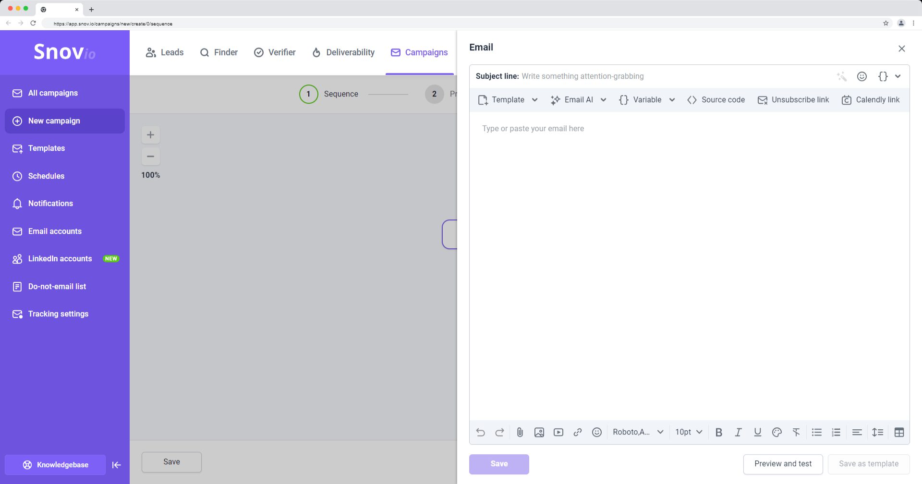The width and height of the screenshot is (922, 484).
Task: Click the Subject line input field
Action: point(624,76)
